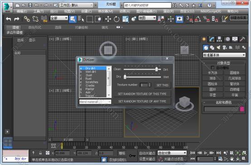Enable the 自动栅格 checkbox
The height and width of the screenshot is (165, 251).
point(212,67)
